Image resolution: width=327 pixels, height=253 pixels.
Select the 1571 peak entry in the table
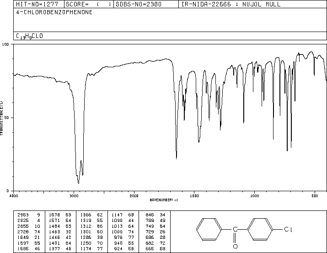coord(60,221)
